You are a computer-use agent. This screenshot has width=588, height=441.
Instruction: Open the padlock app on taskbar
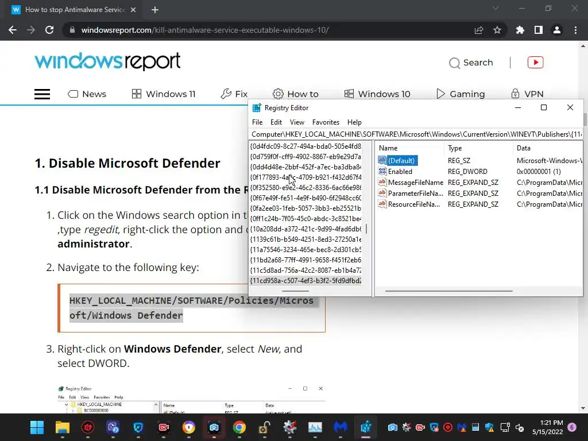click(264, 427)
